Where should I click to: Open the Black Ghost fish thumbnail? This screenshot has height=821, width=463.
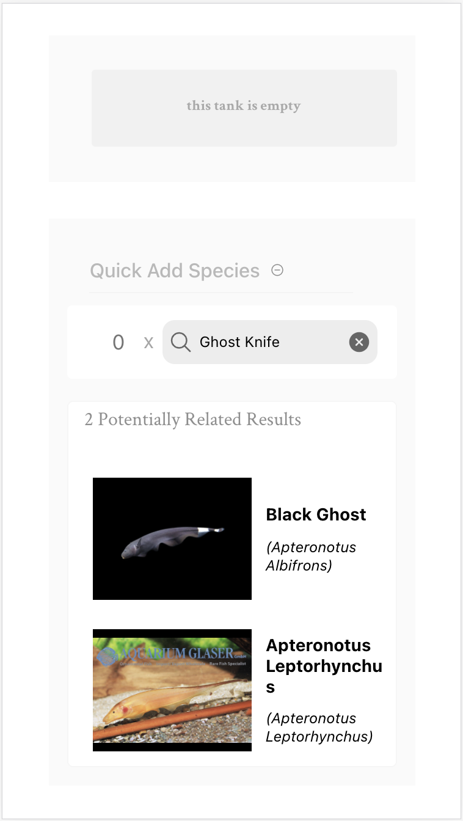(172, 538)
